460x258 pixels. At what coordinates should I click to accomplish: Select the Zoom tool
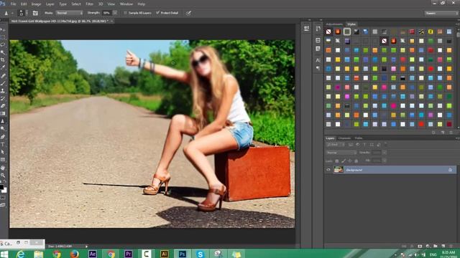pos(3,176)
